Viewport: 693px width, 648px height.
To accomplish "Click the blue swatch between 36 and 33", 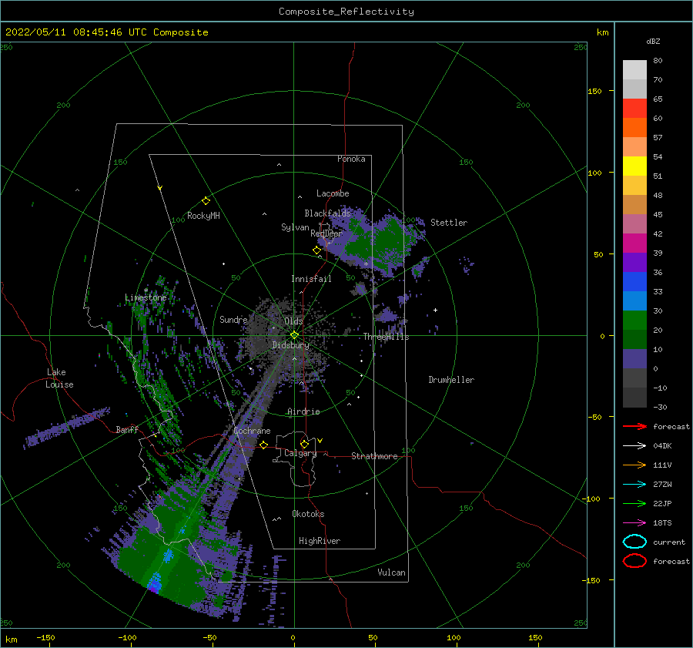I will pyautogui.click(x=634, y=282).
